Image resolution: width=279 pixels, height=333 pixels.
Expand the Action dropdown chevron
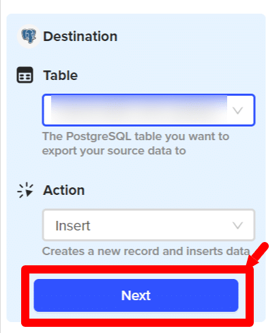pyautogui.click(x=238, y=225)
